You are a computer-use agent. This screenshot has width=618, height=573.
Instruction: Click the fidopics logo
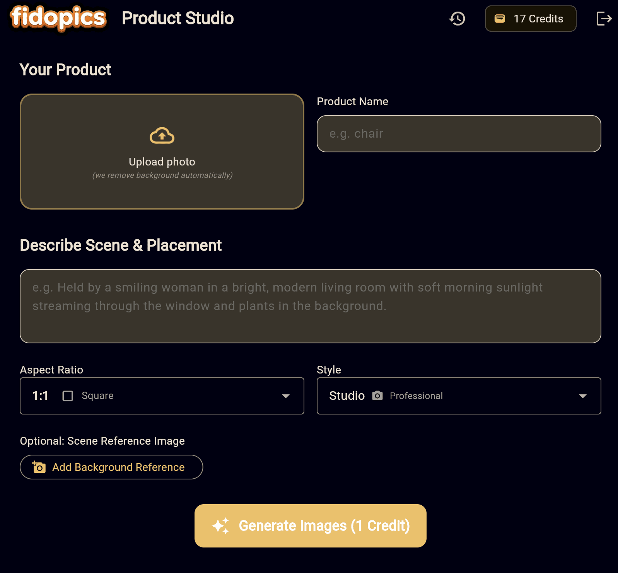58,18
